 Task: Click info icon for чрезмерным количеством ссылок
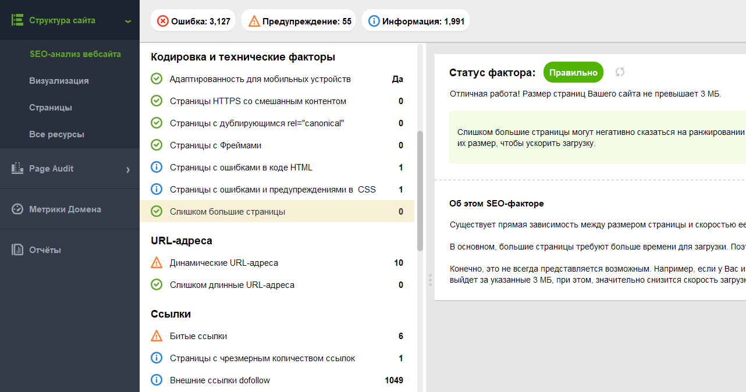coord(157,358)
